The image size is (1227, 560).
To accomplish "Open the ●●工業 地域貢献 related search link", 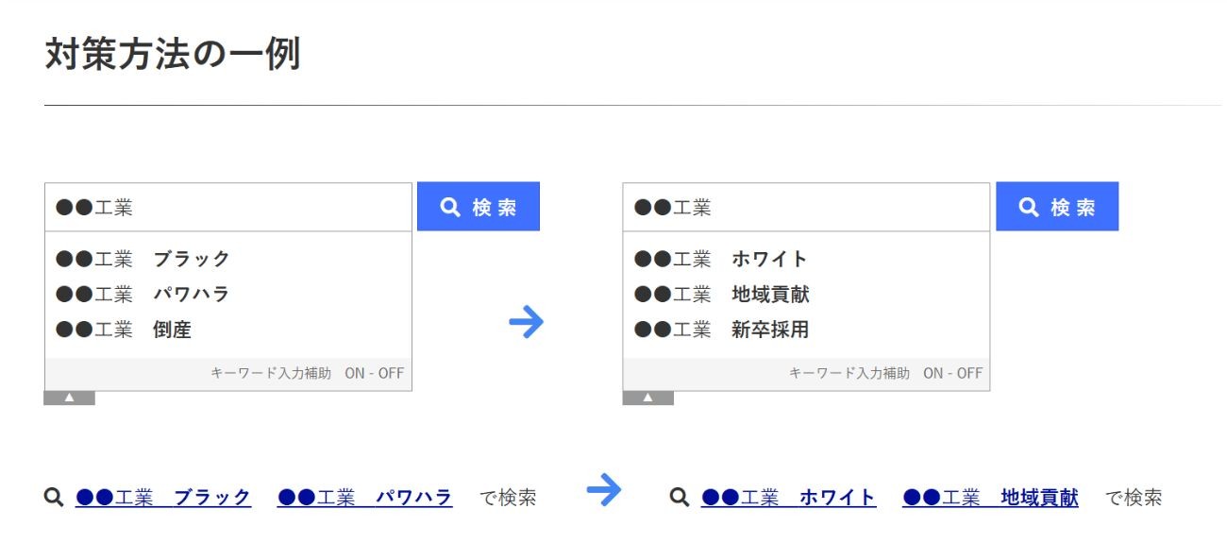I will coord(990,498).
